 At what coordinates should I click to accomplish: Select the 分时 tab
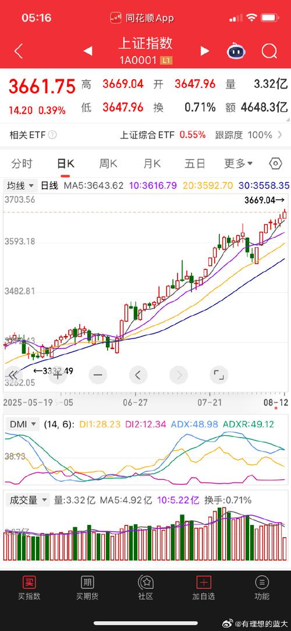pos(22,164)
